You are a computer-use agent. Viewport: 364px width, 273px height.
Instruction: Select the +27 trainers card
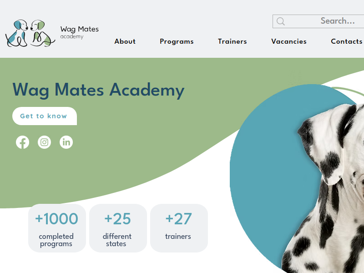coord(179,228)
